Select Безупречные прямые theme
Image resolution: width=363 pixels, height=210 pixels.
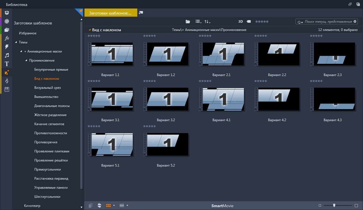click(x=51, y=70)
